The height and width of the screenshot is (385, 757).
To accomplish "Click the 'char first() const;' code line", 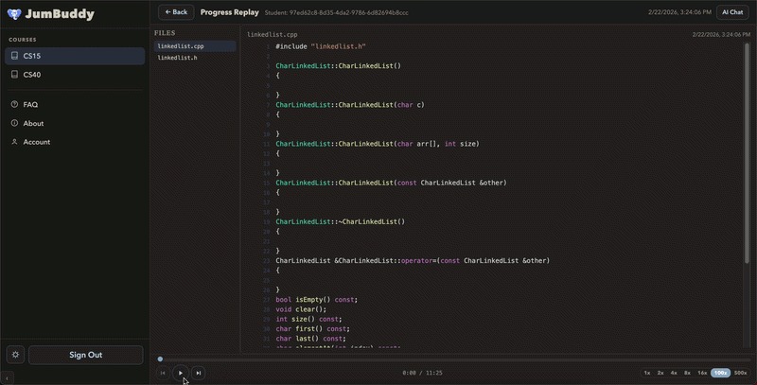I will point(312,329).
